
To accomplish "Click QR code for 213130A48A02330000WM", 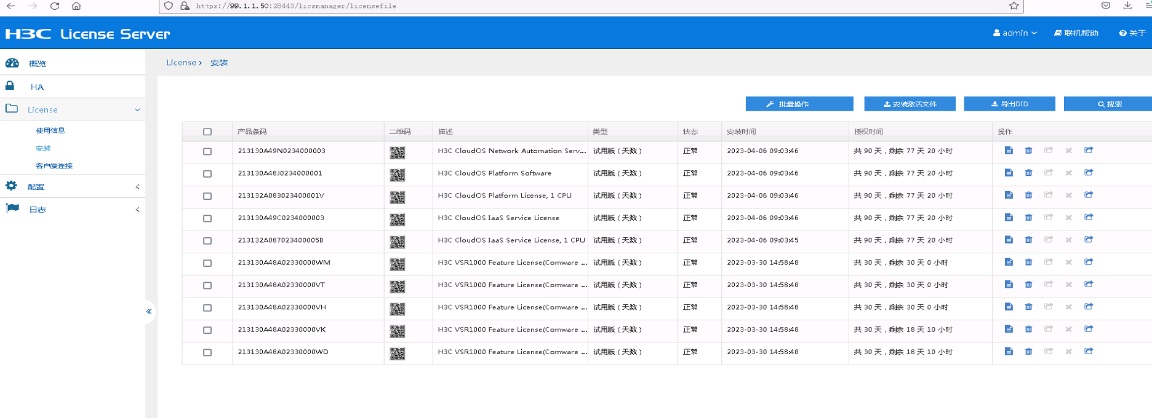I will click(397, 264).
